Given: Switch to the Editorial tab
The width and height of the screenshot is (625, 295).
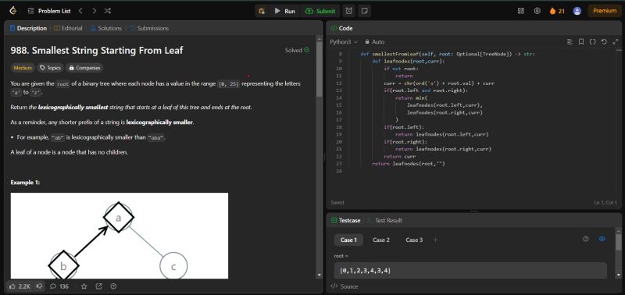Looking at the screenshot, I should tap(68, 28).
